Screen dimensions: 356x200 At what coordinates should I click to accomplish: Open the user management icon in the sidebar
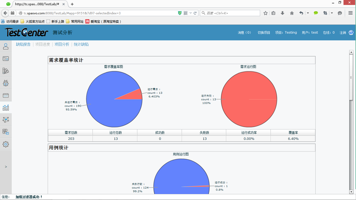coord(6,46)
